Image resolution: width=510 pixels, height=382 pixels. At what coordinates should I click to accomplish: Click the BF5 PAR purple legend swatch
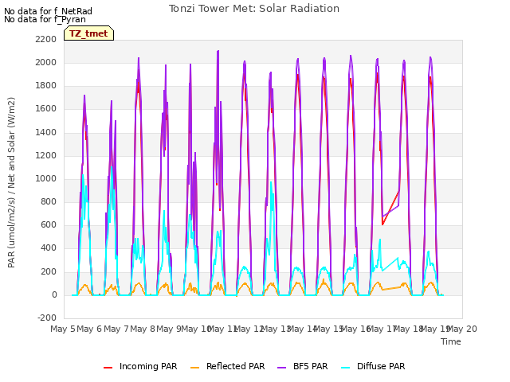coord(281,368)
